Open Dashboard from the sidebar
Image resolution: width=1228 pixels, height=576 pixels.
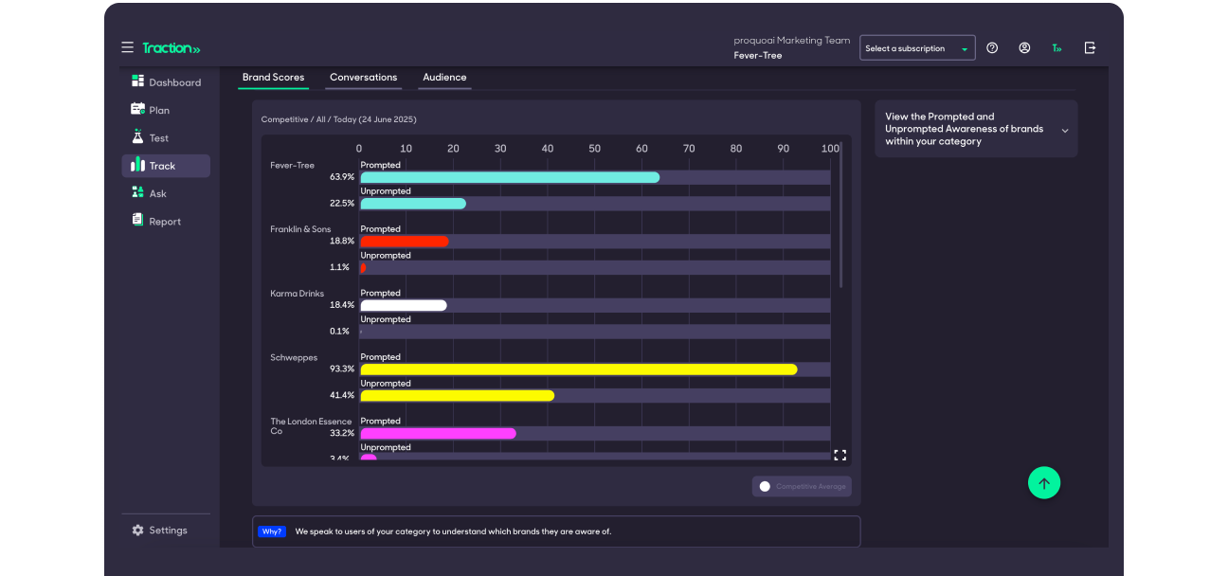click(166, 82)
